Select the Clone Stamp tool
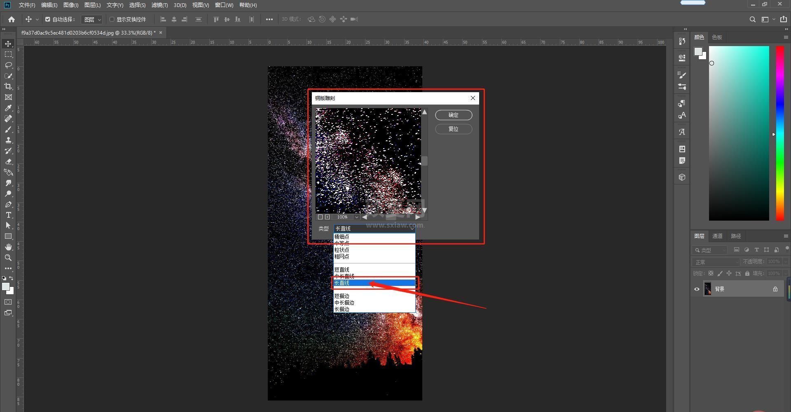This screenshot has height=412, width=791. coord(8,140)
